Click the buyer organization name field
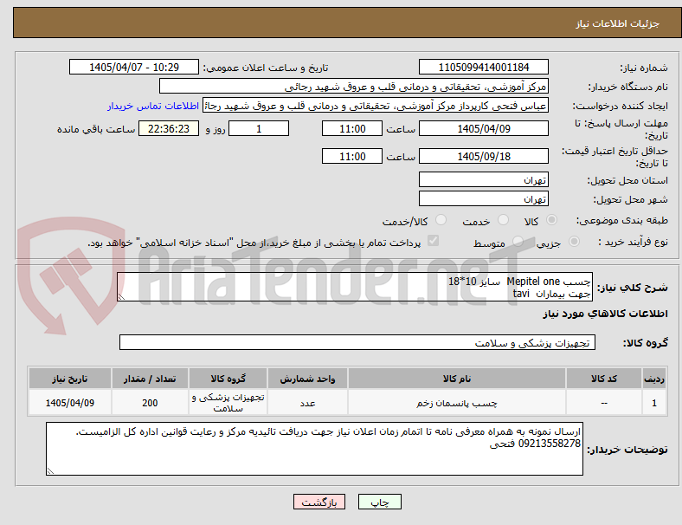This screenshot has height=525, width=682. [354, 86]
